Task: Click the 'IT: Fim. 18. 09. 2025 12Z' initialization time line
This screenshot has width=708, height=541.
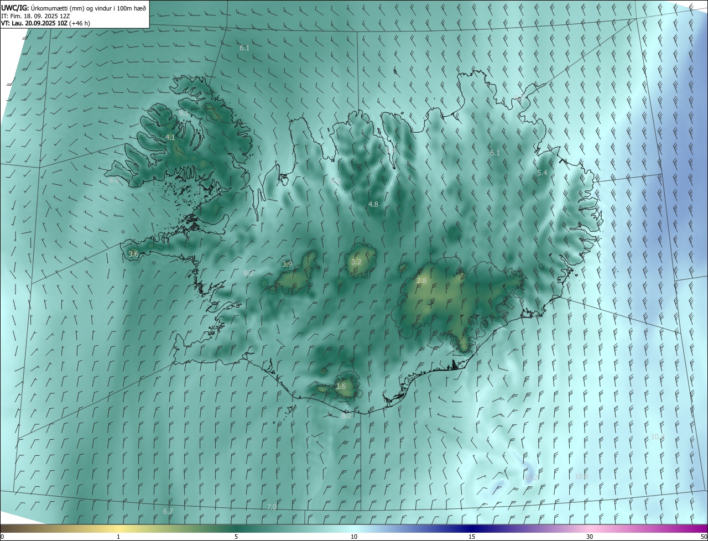Action: [x=36, y=15]
